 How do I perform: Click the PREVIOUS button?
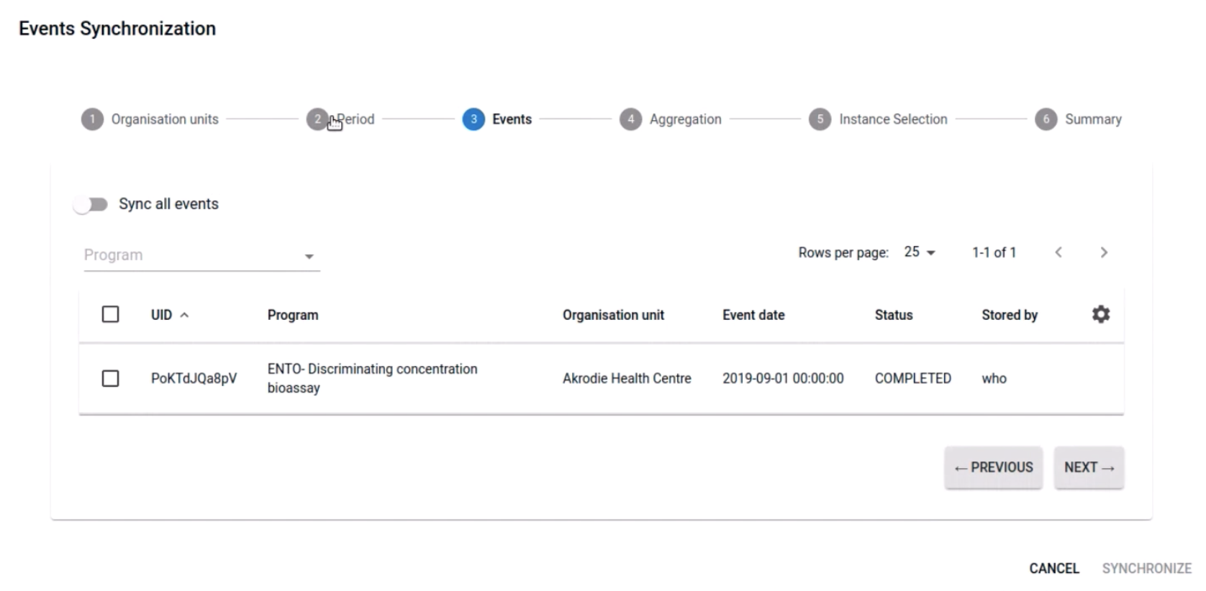point(993,467)
